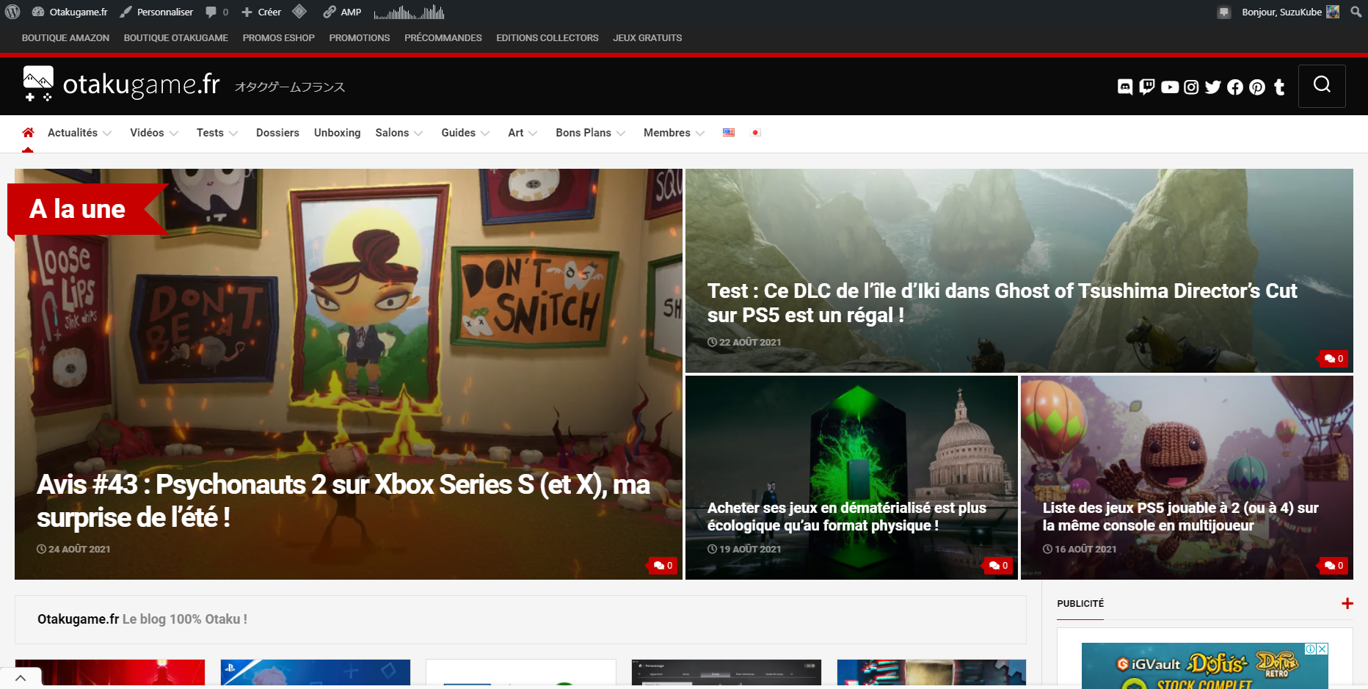Click the red home icon
Screen dimensions: 1368x689
click(x=28, y=133)
